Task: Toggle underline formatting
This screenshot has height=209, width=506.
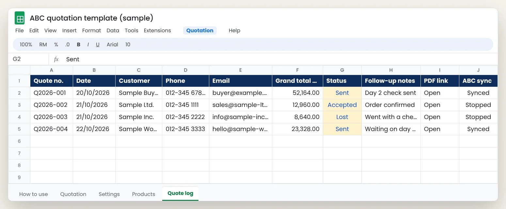Action: (98, 45)
